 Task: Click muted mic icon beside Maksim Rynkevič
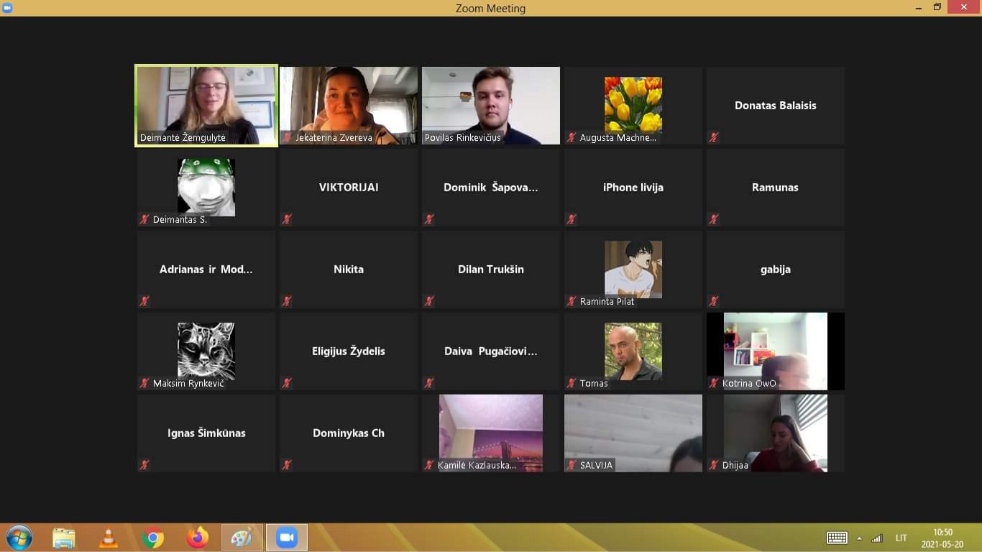tap(144, 383)
